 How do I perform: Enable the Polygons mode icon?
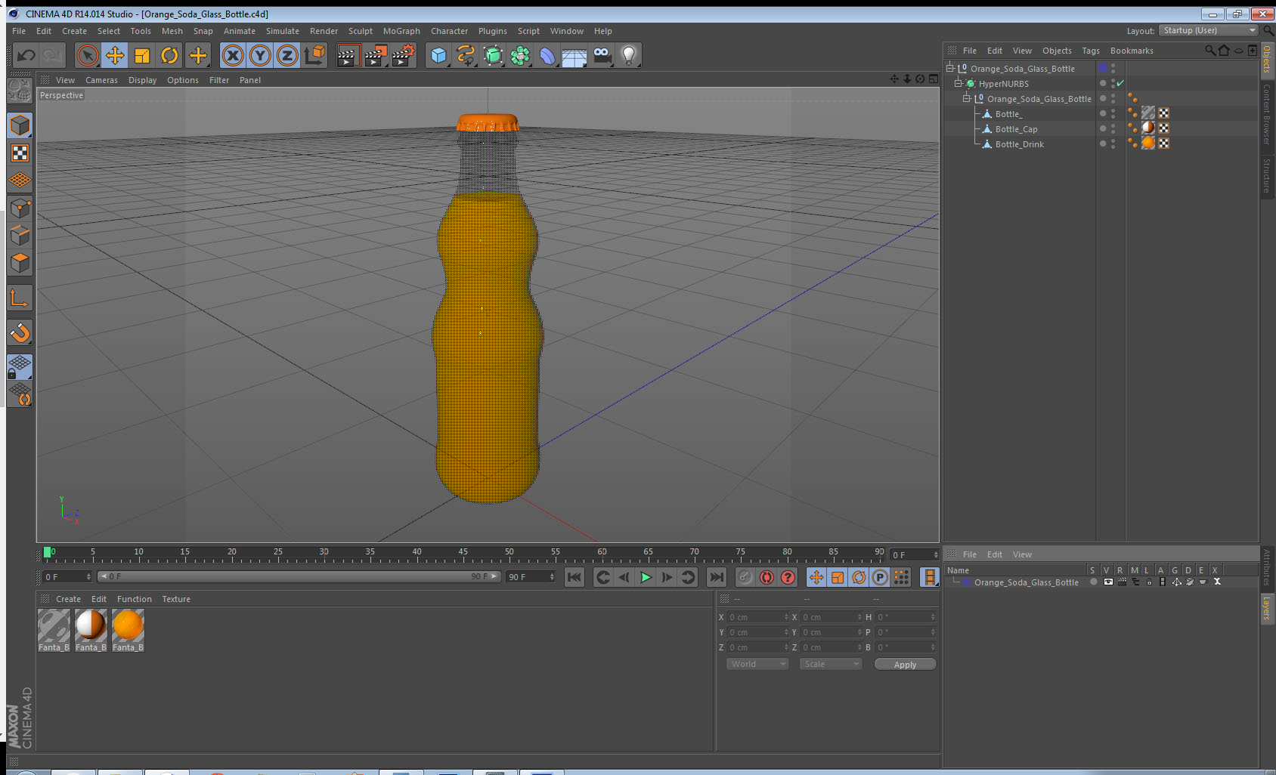[x=20, y=262]
